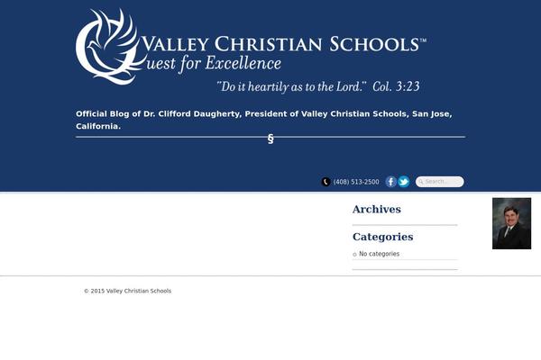This screenshot has width=541, height=360.
Task: Click the Quest for Excellence tagline
Action: (214, 64)
